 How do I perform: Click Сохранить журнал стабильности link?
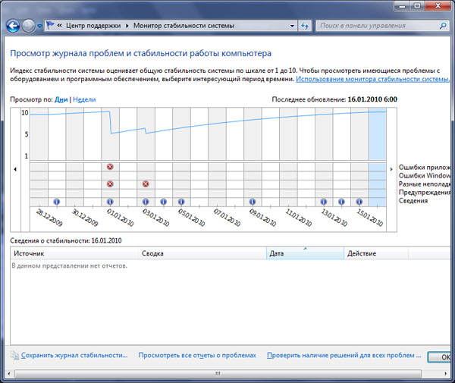click(74, 356)
